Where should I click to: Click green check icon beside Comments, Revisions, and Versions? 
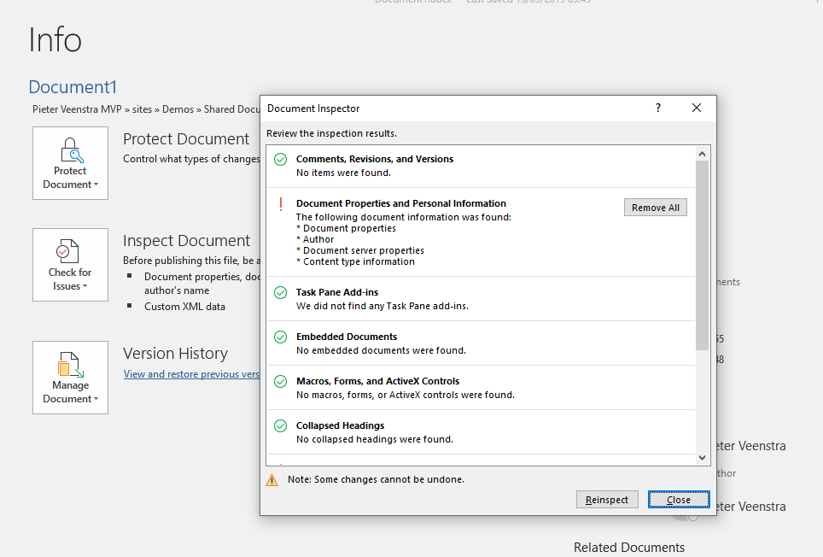click(281, 159)
